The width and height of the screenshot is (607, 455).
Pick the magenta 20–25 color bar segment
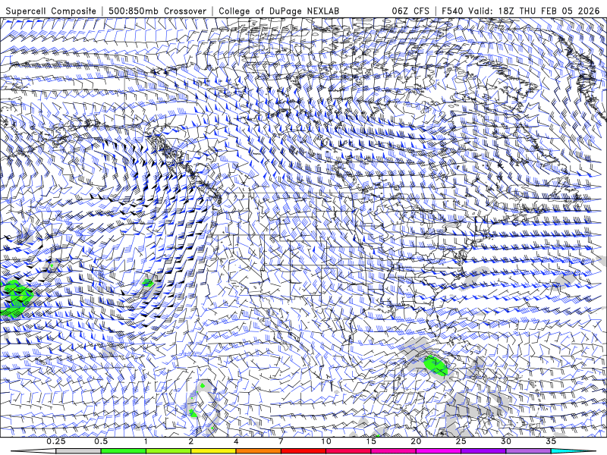[439, 451]
